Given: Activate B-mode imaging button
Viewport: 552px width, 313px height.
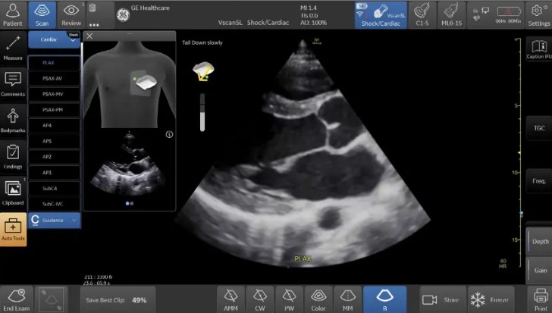Looking at the screenshot, I should [384, 299].
